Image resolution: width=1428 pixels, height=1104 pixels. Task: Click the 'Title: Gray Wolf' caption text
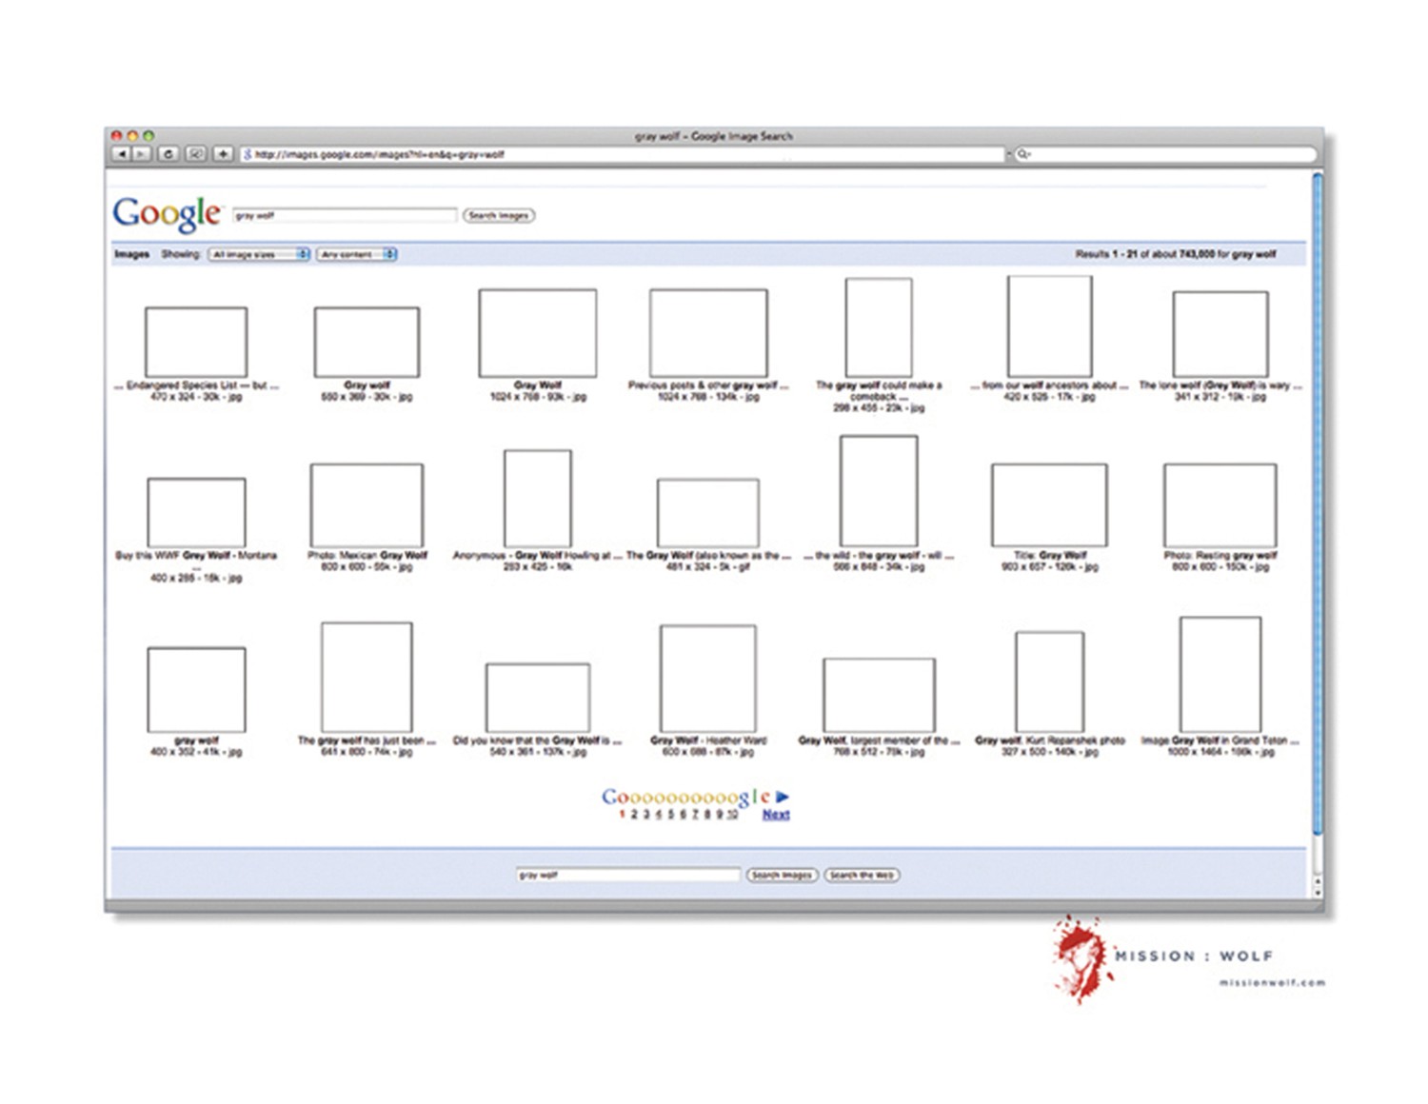(1050, 556)
